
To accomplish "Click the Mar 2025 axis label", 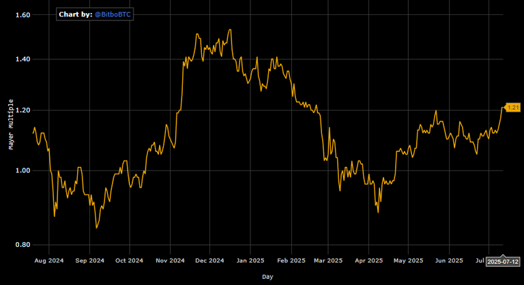I will (x=328, y=260).
